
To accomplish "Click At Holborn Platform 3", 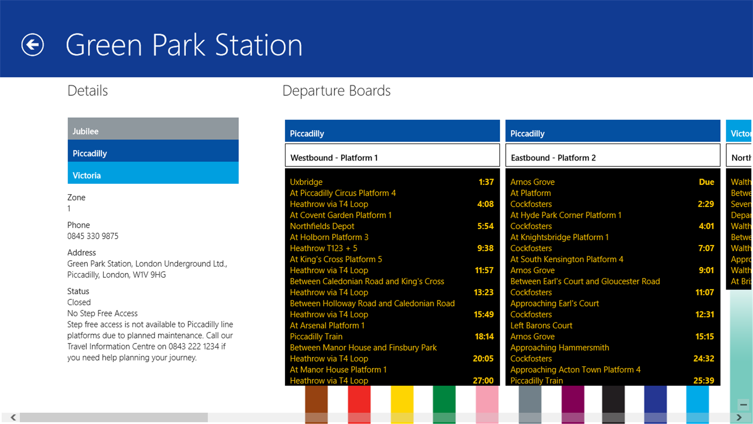I will pyautogui.click(x=329, y=237).
